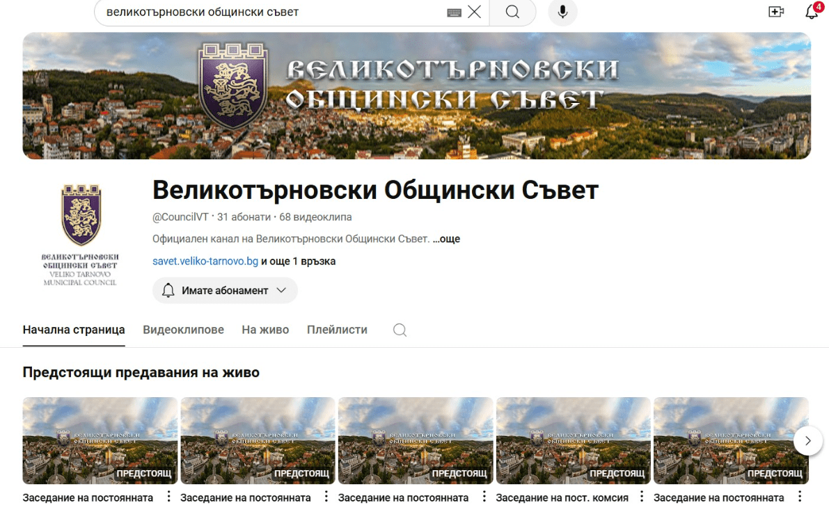Click into the search text field
The height and width of the screenshot is (505, 829).
coord(271,12)
